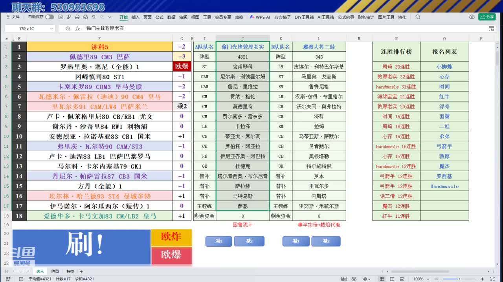
Task: Open the 财务审计 ribbon tab
Action: (366, 17)
